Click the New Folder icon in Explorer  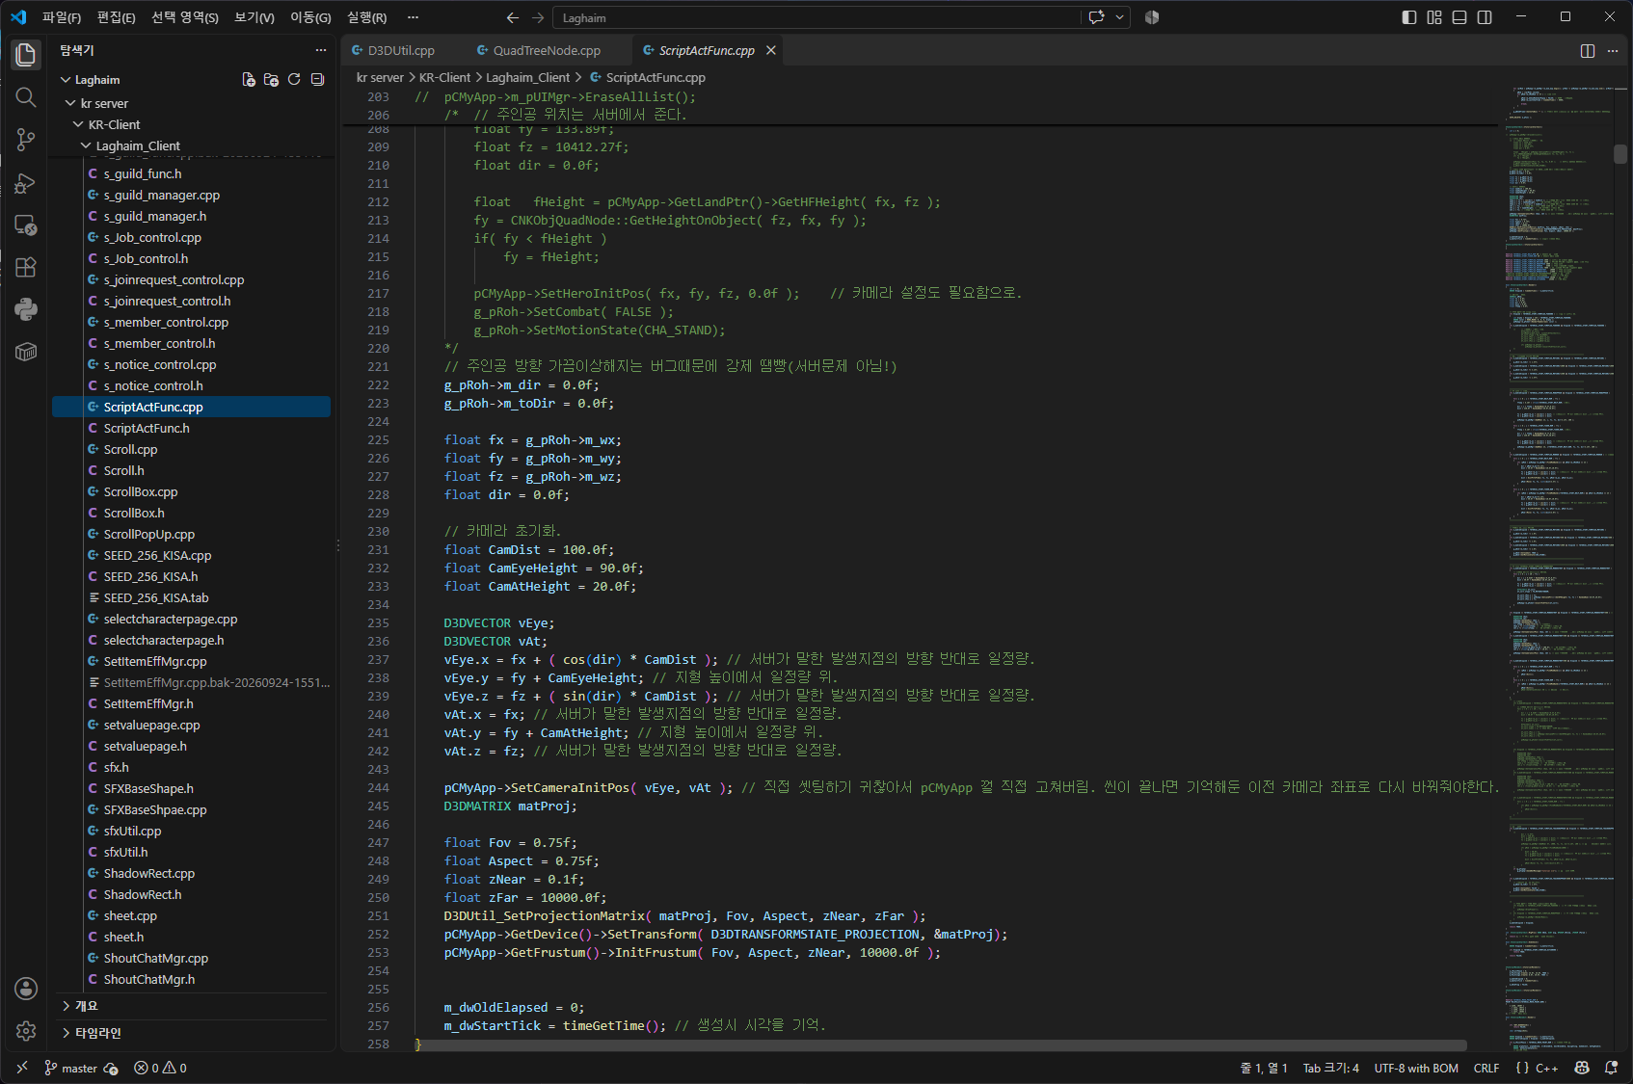click(x=271, y=80)
